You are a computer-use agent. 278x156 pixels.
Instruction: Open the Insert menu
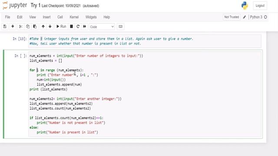[x=46, y=17]
